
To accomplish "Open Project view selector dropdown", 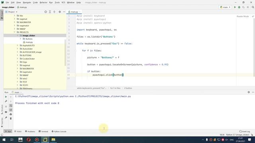I will click(11, 12).
